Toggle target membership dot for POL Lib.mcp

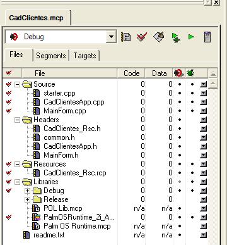(180, 208)
